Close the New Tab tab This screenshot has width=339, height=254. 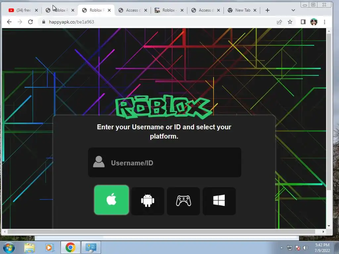255,10
